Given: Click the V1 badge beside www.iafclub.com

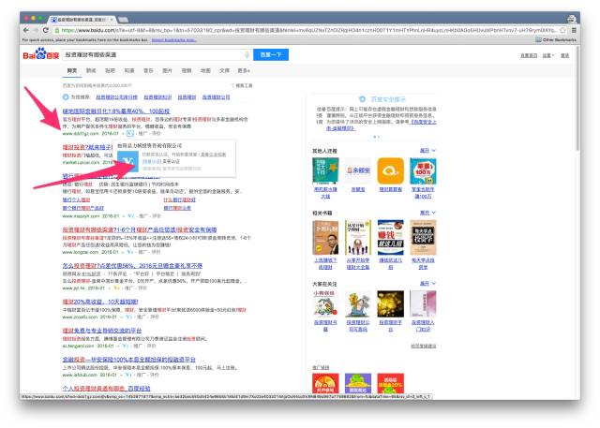Looking at the screenshot, I should pos(129,375).
